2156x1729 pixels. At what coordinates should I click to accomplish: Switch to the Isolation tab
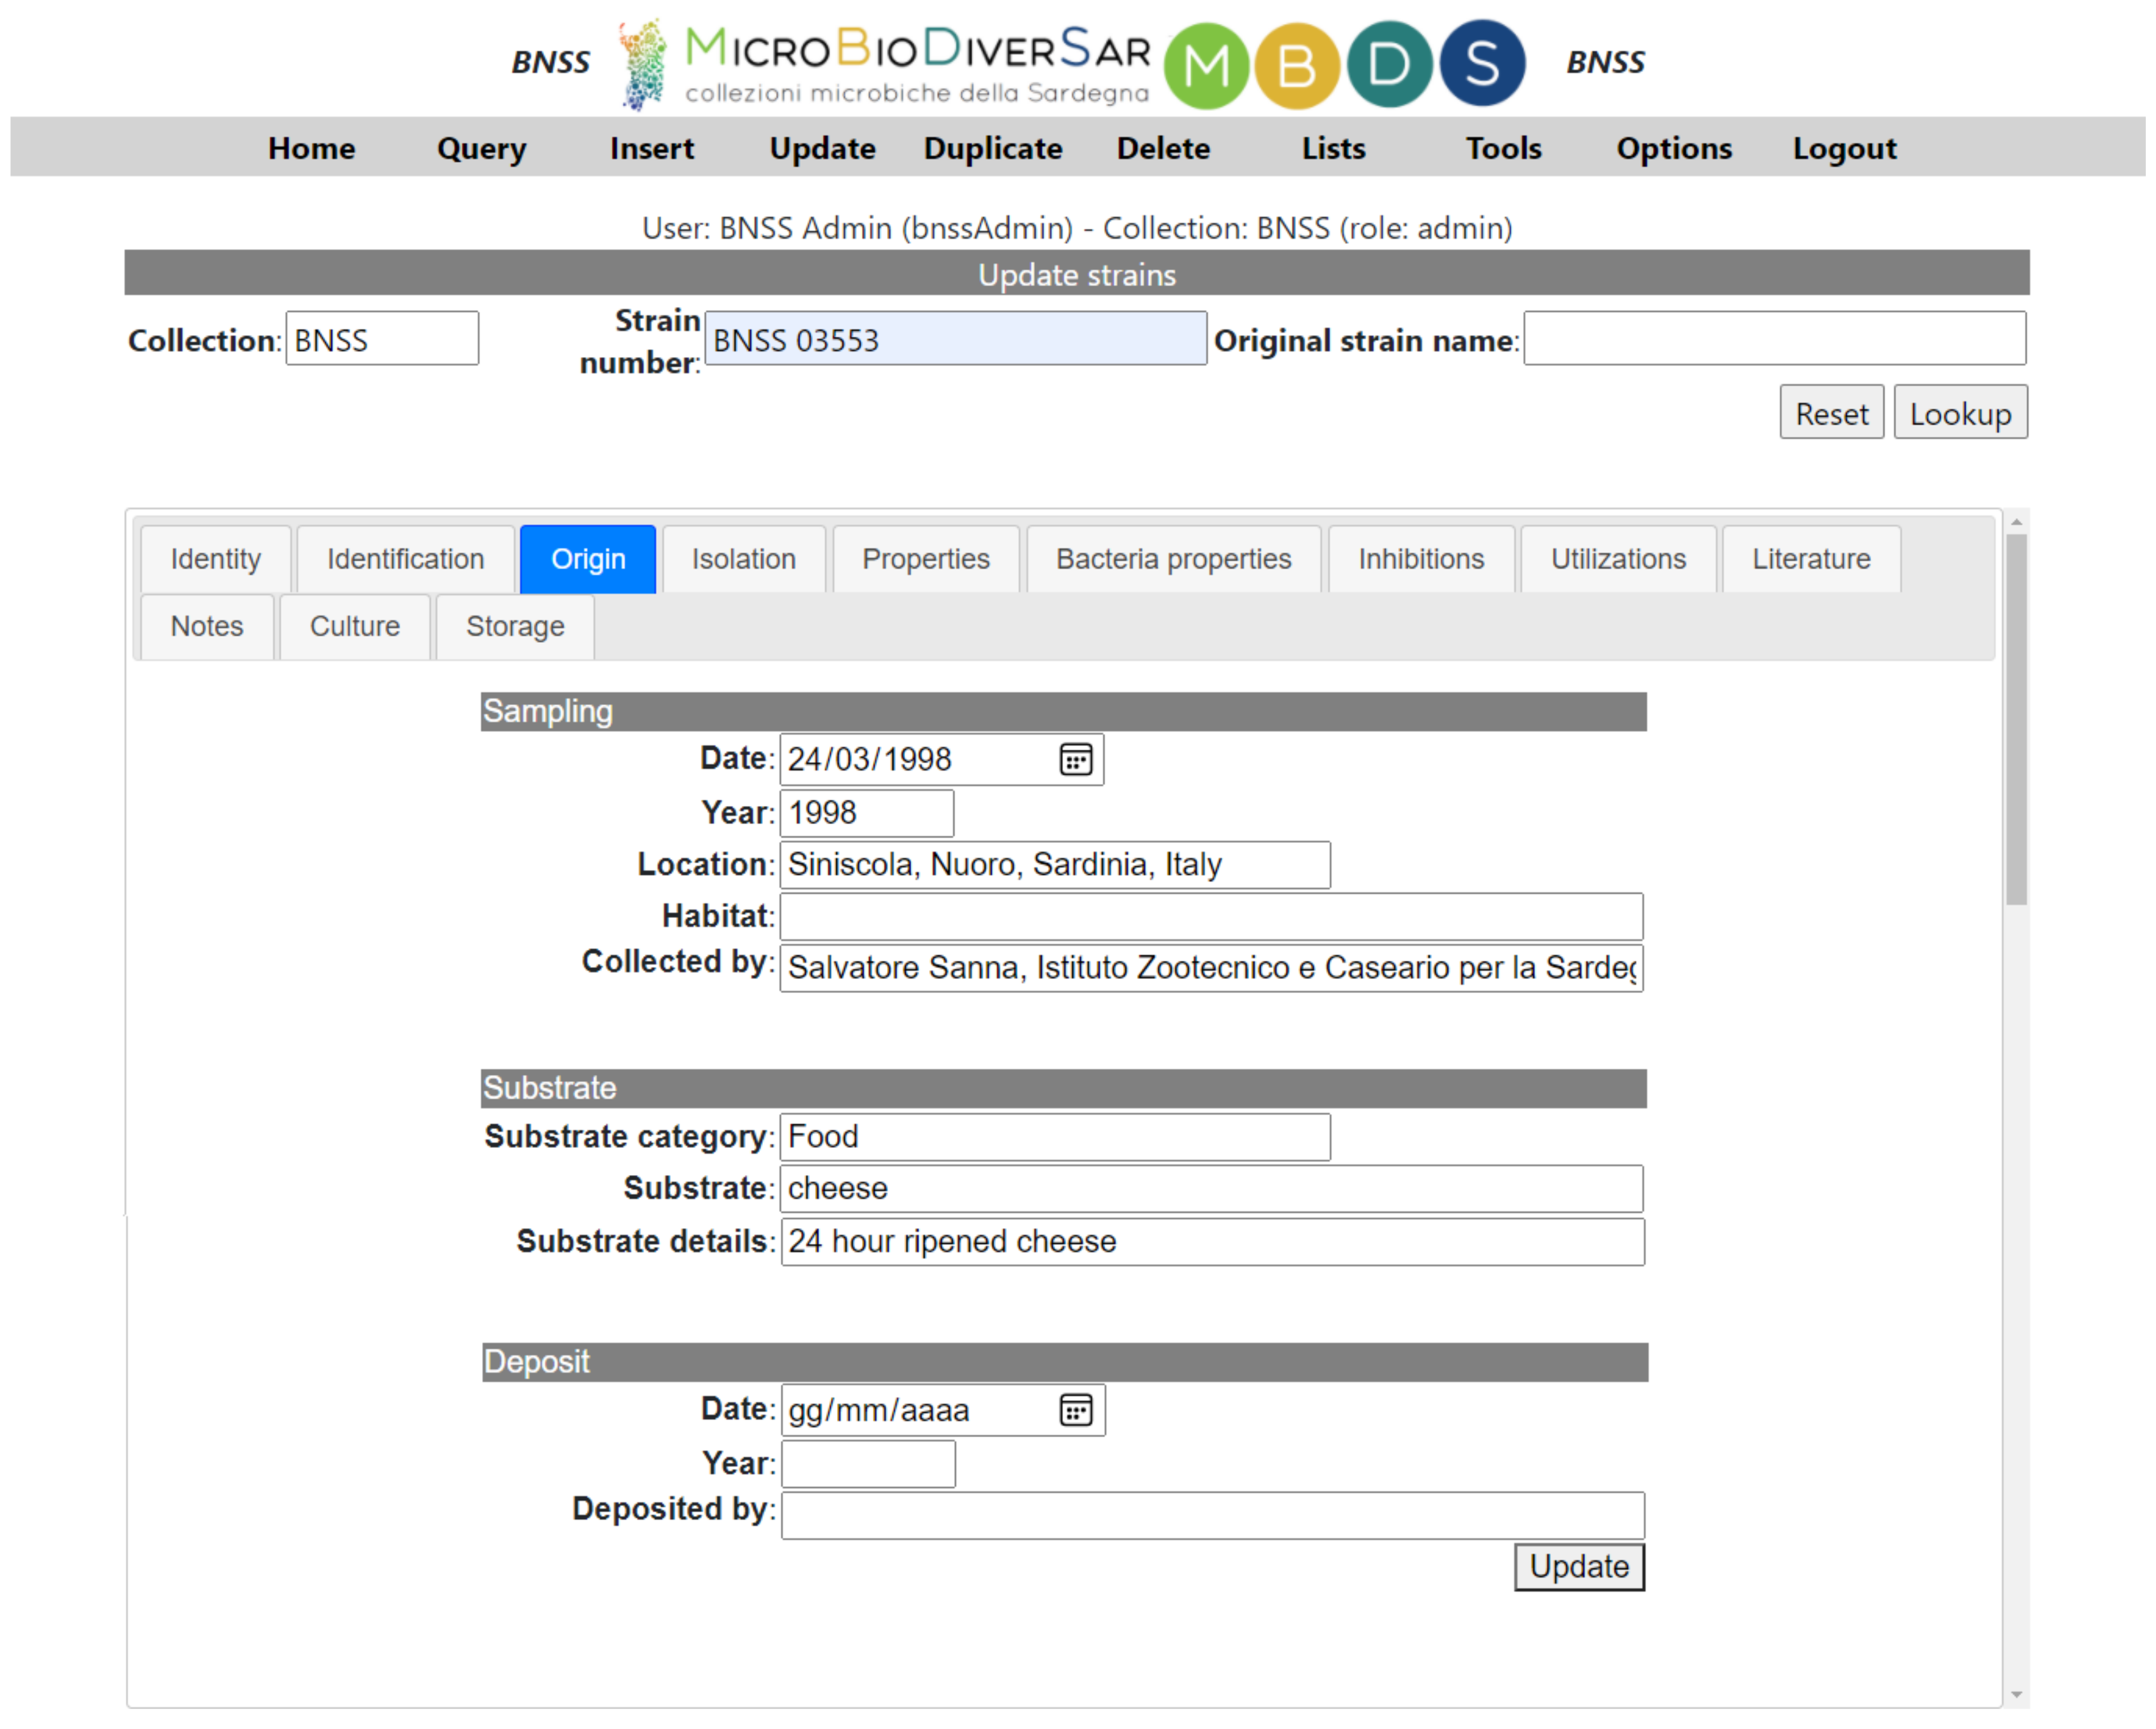click(743, 559)
